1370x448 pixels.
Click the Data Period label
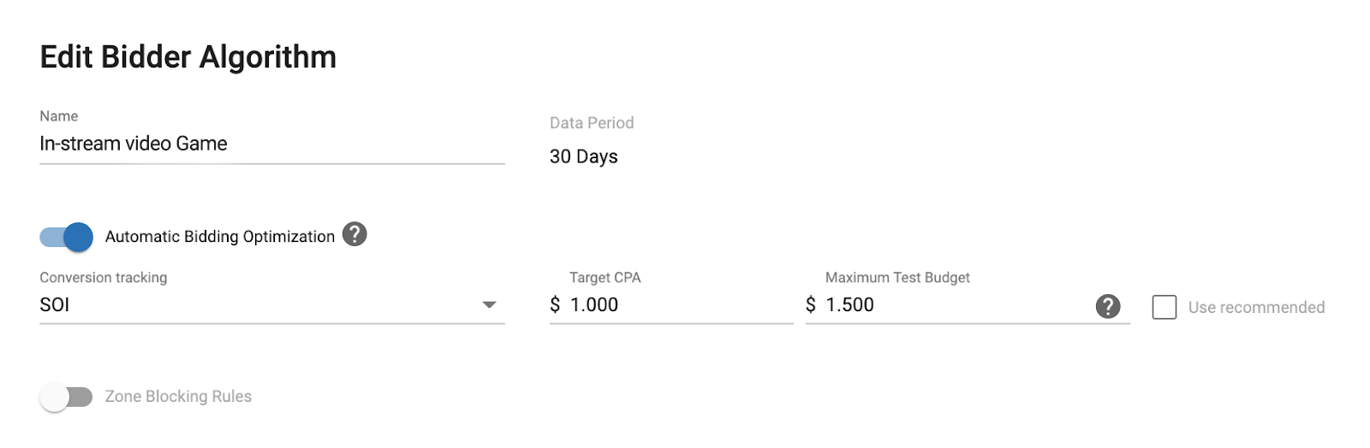tap(592, 123)
